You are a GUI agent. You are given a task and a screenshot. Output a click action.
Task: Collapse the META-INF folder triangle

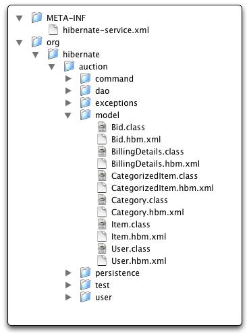click(x=20, y=18)
